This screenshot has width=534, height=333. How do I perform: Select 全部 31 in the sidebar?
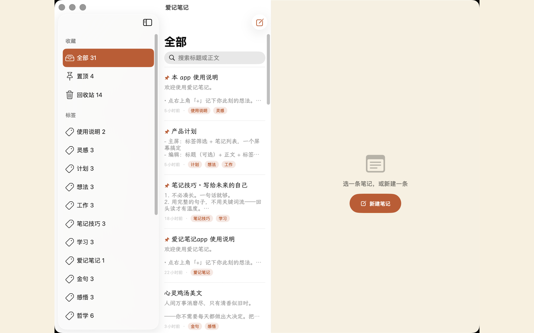(x=108, y=58)
